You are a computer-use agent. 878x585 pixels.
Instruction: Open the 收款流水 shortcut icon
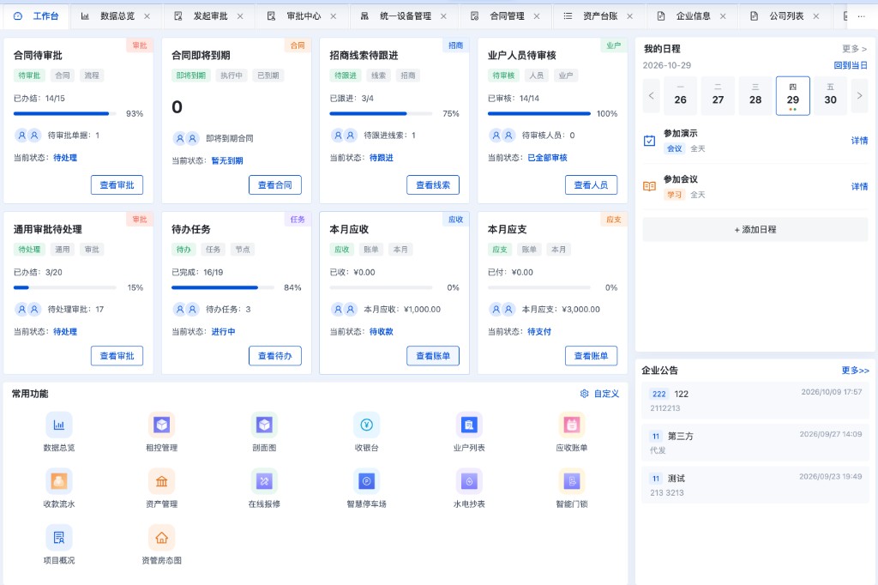(59, 480)
